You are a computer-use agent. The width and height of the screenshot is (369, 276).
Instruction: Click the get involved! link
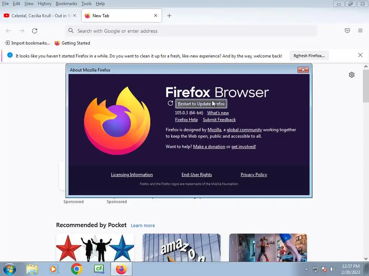[x=244, y=147]
